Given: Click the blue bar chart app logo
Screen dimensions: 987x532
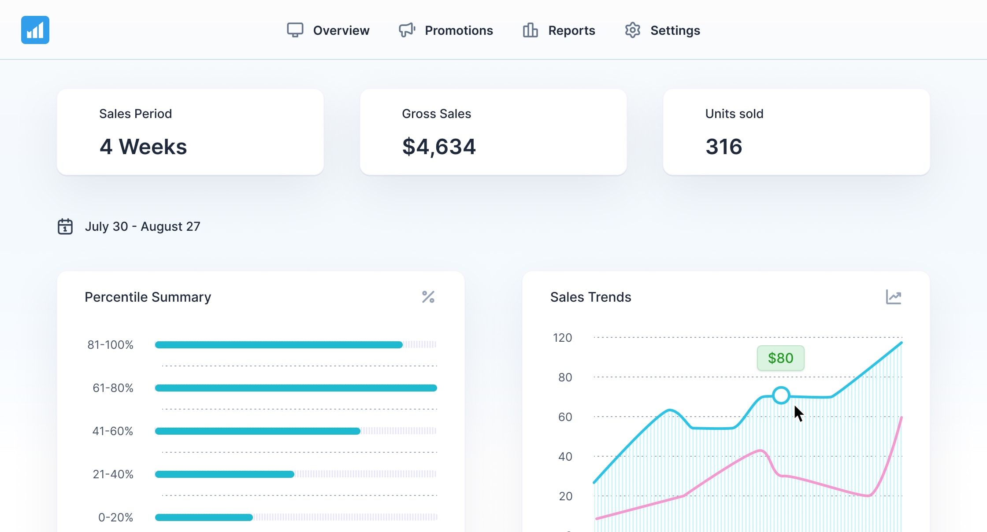Looking at the screenshot, I should coord(35,30).
